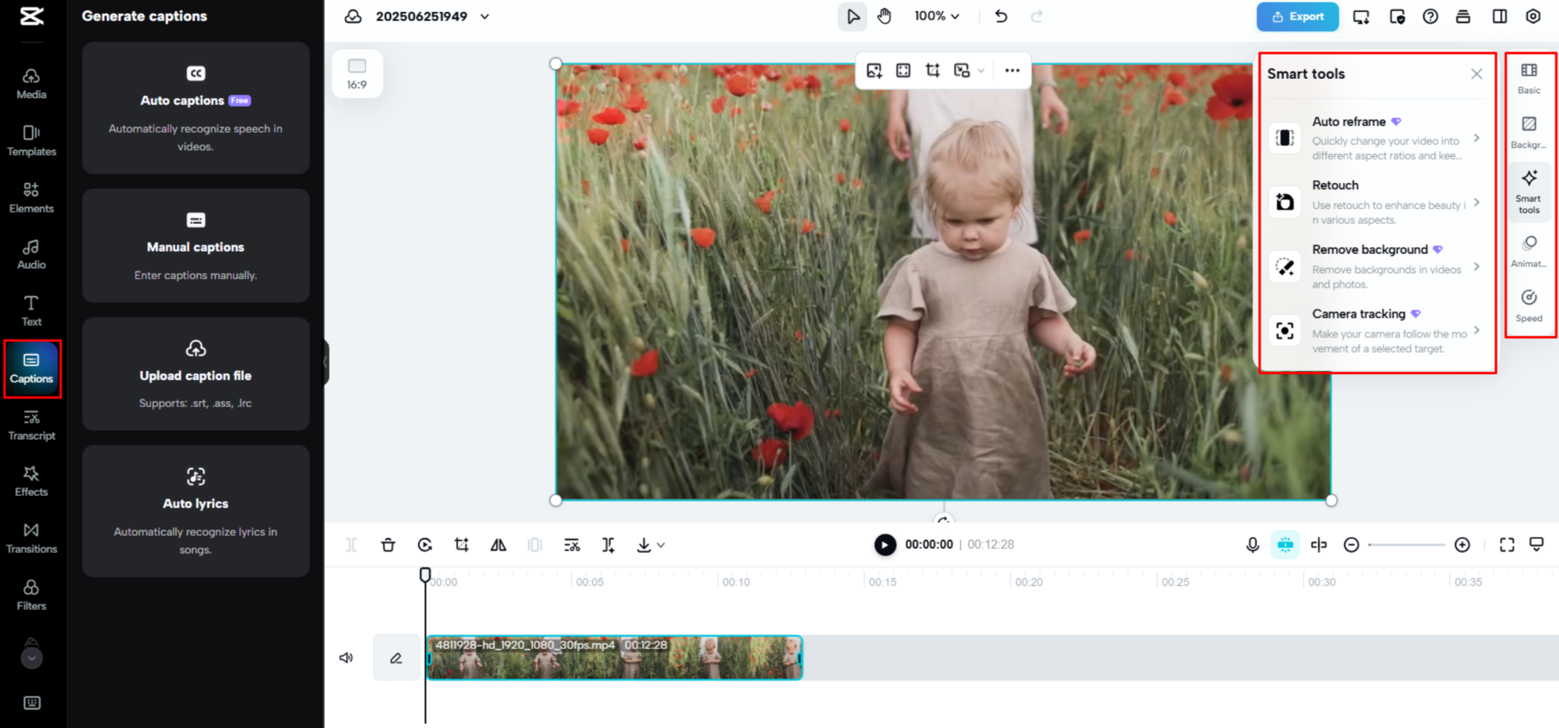Start voice recording with microphone icon

click(1252, 545)
